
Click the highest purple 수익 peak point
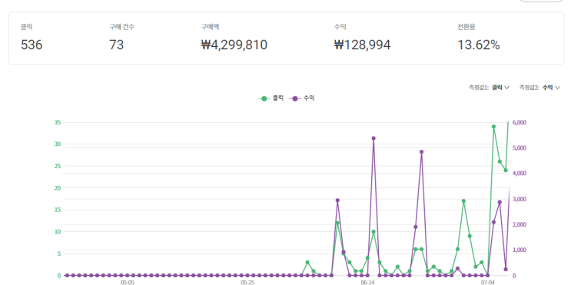[373, 138]
